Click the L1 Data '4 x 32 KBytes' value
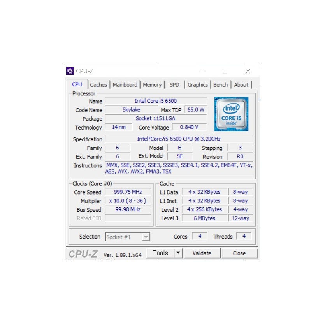325x325 pixels. coord(205,192)
